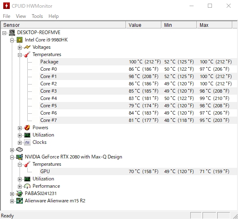Screen dimensions: 238x219
Task: Click the Performance gauge icon
Action: point(27,186)
